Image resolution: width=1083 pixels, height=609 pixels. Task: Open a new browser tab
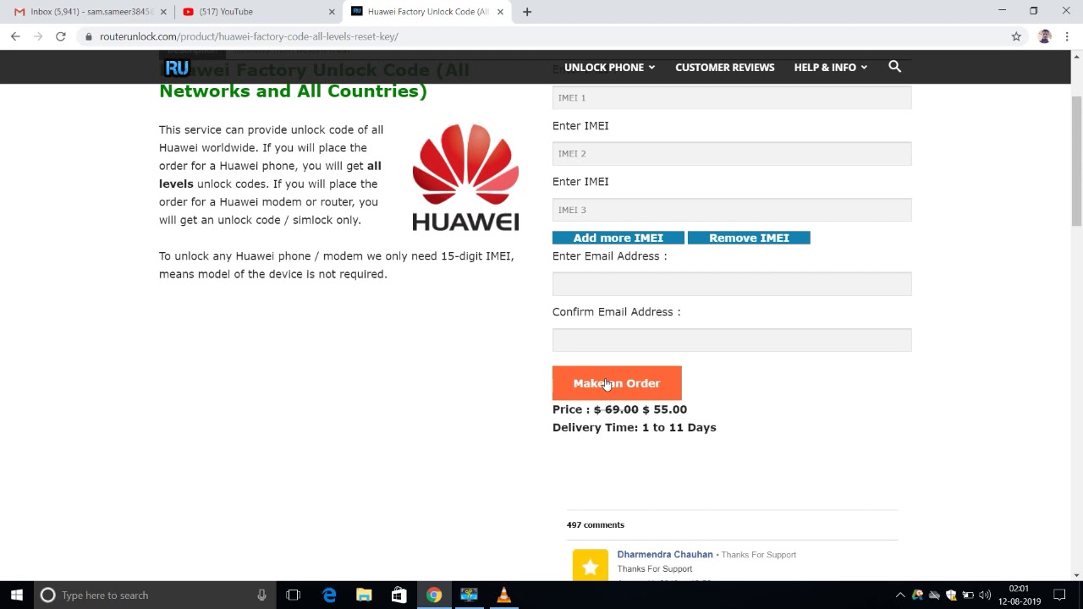point(527,12)
